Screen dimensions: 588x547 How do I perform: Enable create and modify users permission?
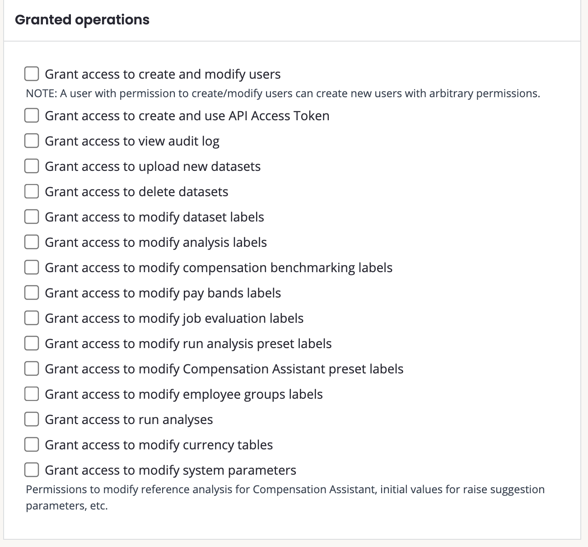[31, 74]
